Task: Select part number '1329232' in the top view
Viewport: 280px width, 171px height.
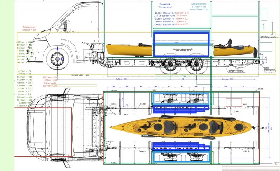Action: (x=114, y=90)
